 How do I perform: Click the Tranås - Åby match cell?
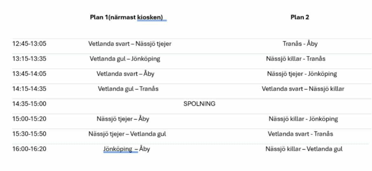(300, 44)
